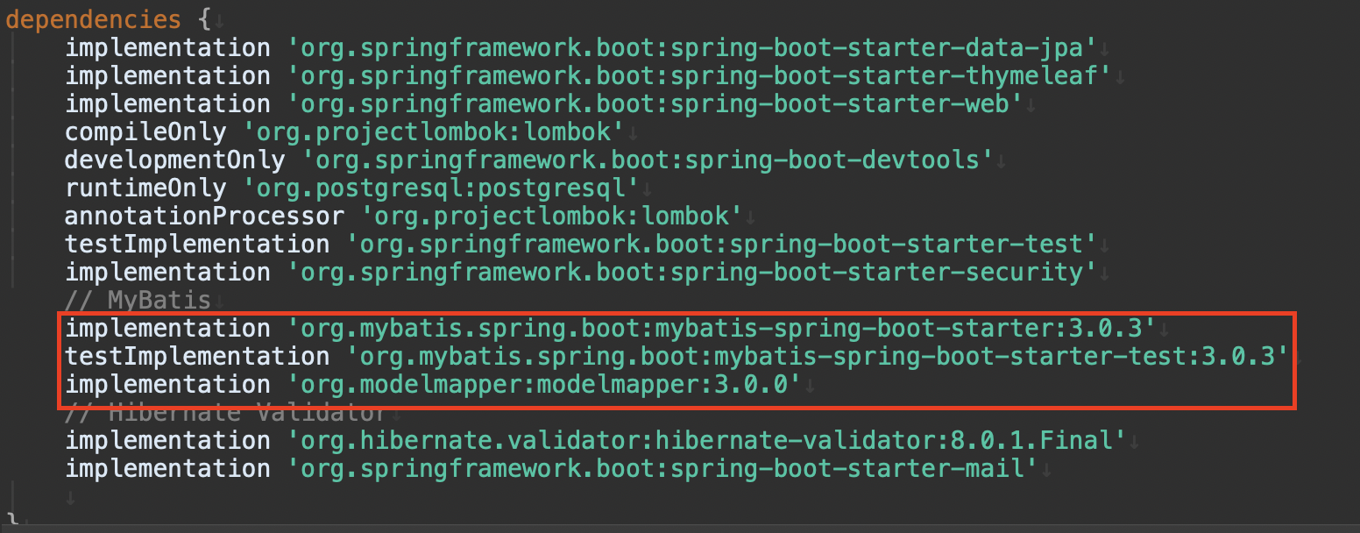Click the annotationProcessor keyword
The height and width of the screenshot is (533, 1360).
pyautogui.click(x=203, y=216)
